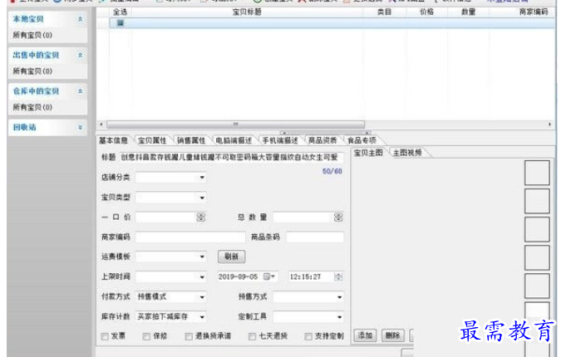
Task: Sort by the 价格 column header
Action: click(426, 12)
